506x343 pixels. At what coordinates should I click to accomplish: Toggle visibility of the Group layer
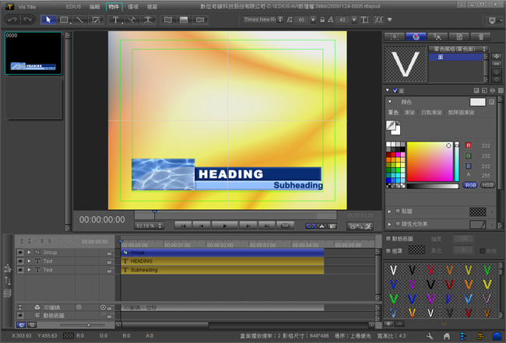point(19,253)
